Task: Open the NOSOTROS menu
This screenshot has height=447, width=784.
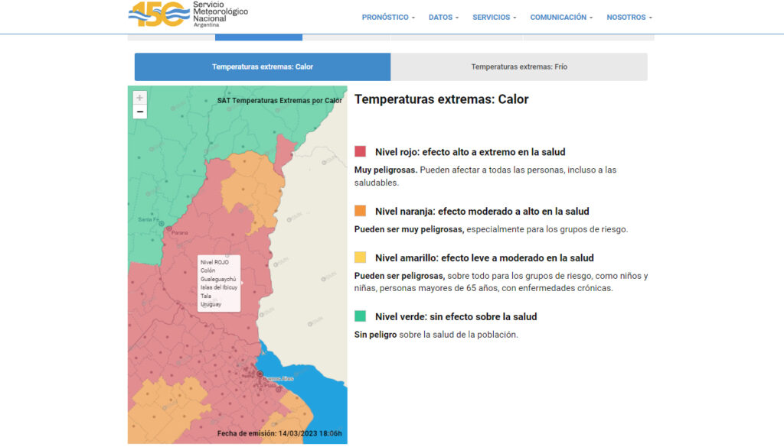Action: pos(629,18)
